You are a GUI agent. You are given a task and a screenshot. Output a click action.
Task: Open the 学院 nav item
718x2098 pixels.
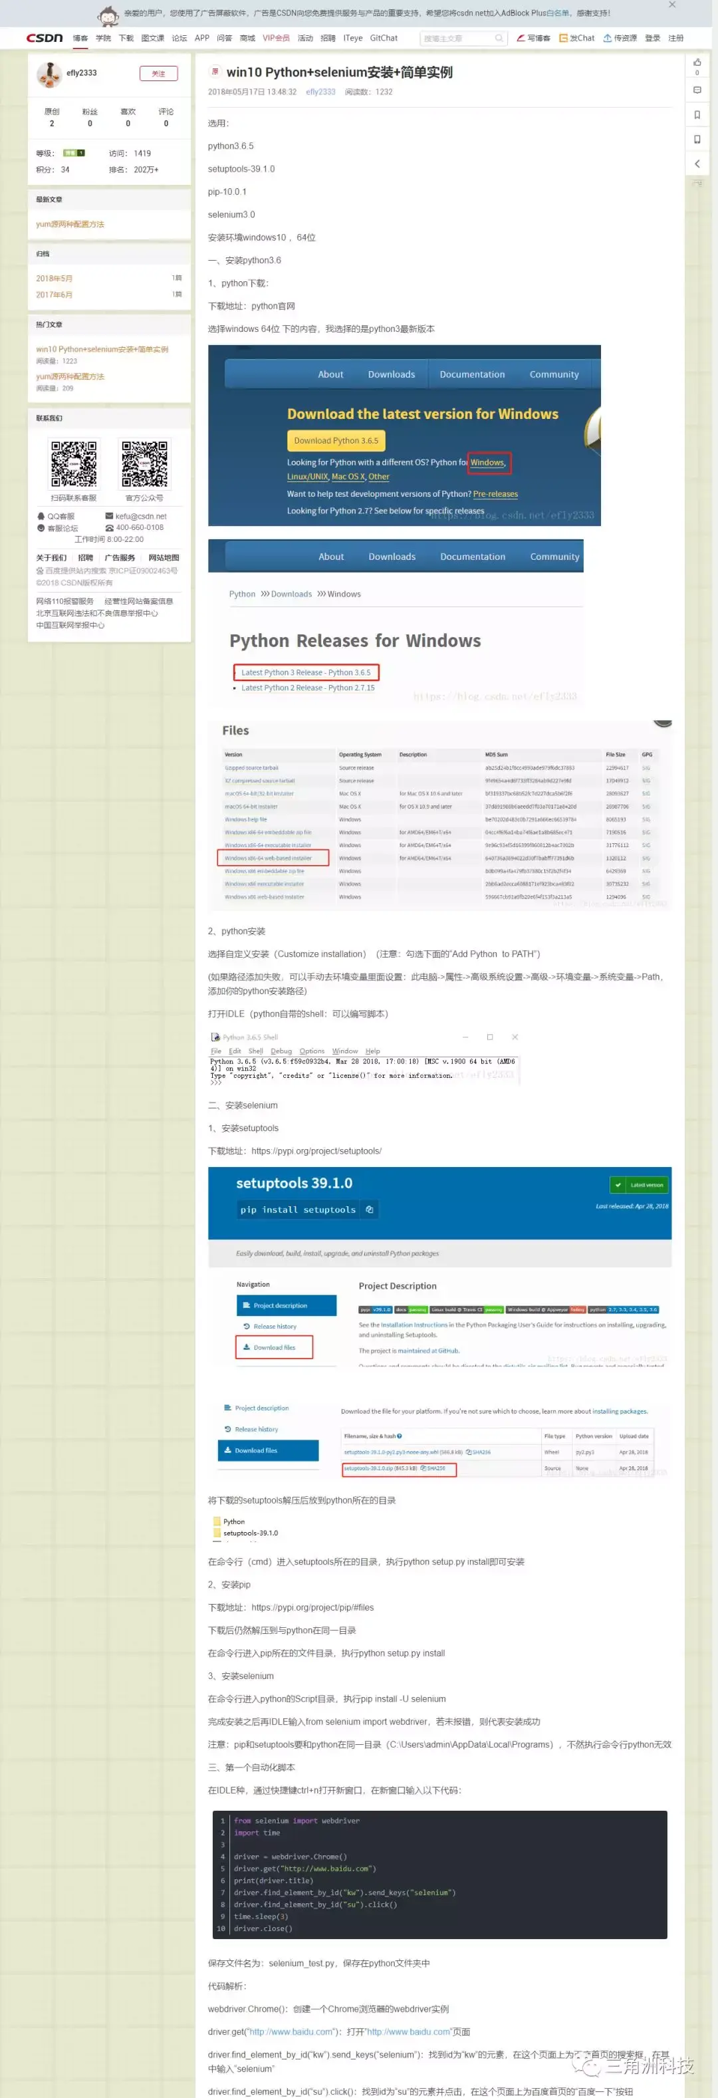[x=104, y=39]
